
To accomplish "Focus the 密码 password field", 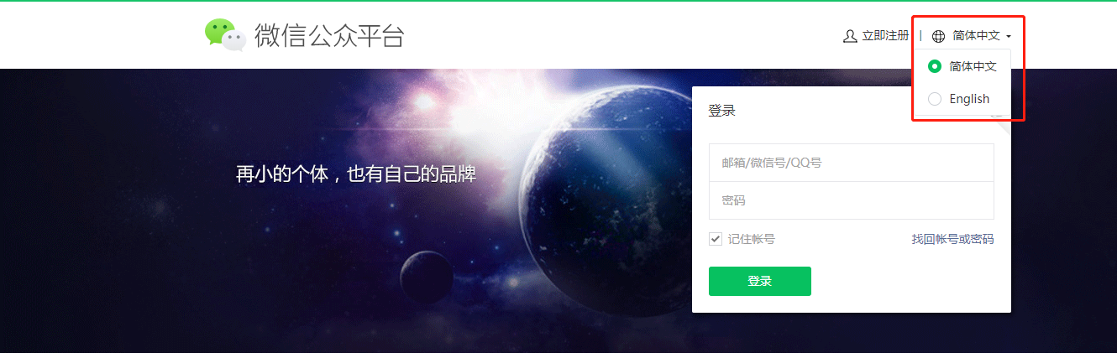I will (x=852, y=200).
